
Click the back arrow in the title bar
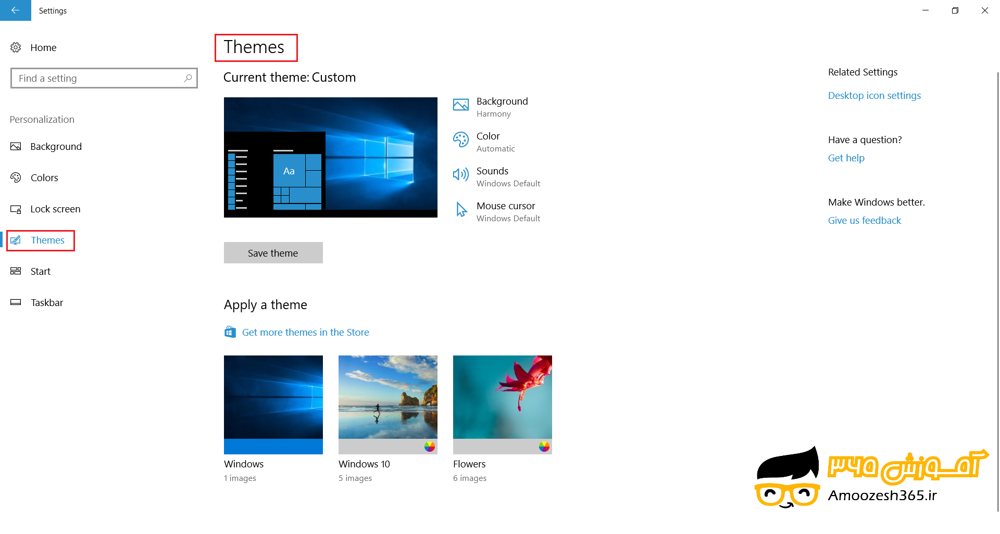pyautogui.click(x=15, y=10)
